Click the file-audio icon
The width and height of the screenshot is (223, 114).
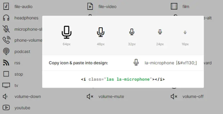point(6,7)
